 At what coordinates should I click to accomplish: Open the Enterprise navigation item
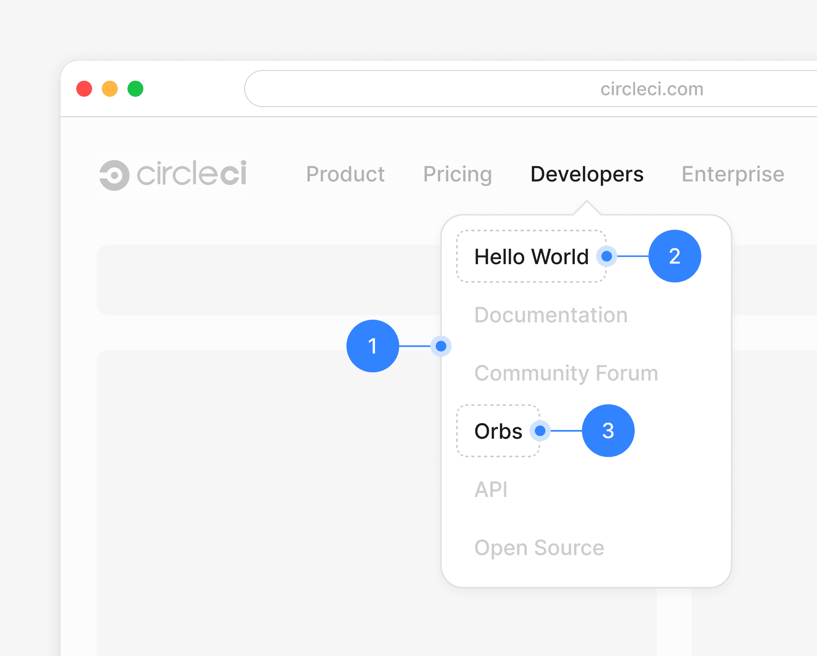[x=732, y=174]
